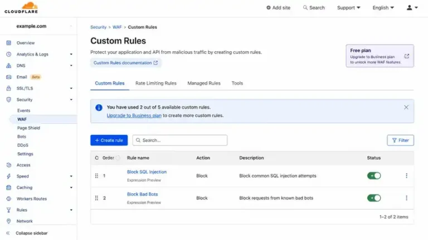Click the user account profile icon
The image size is (428, 240).
409,8
